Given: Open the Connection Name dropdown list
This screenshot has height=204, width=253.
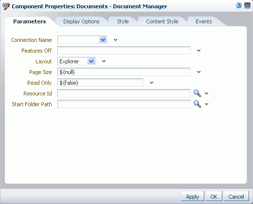Looking at the screenshot, I should pyautogui.click(x=103, y=40).
